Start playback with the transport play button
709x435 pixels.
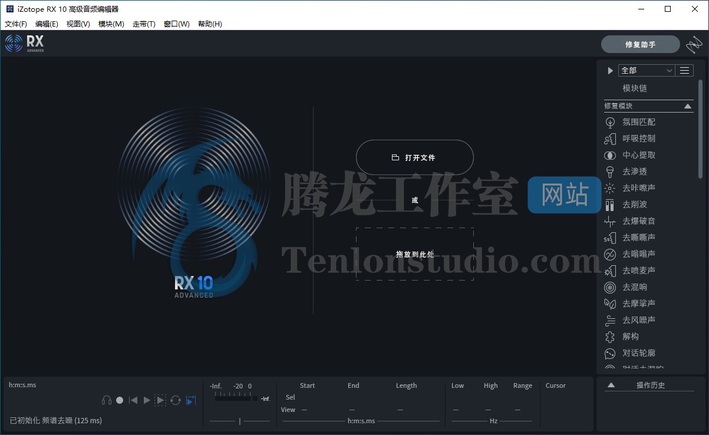(147, 400)
